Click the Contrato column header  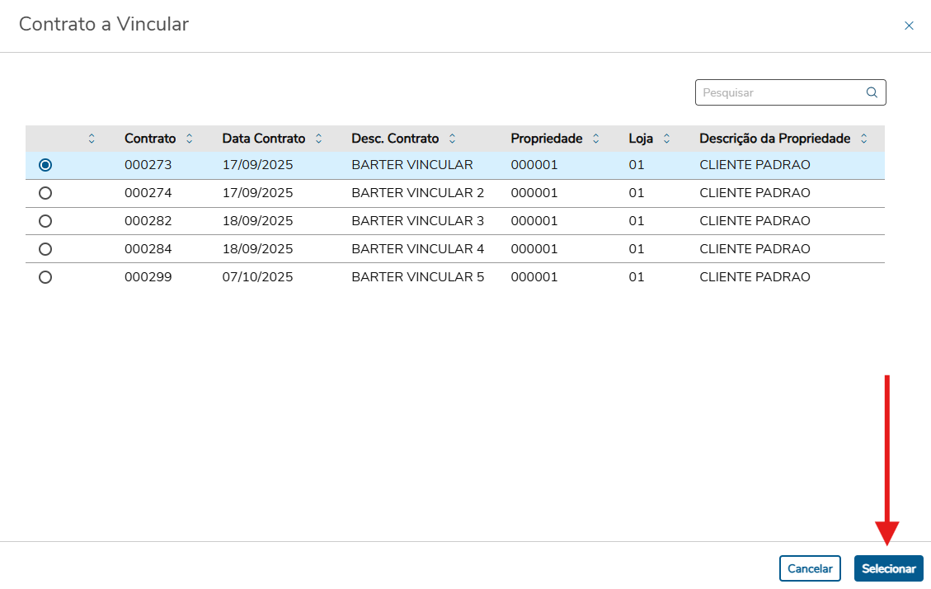tap(150, 139)
